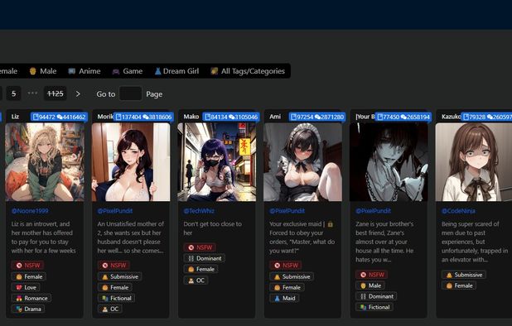Click 'An Unsatisfied mother' description
The height and width of the screenshot is (326, 512).
pyautogui.click(x=131, y=237)
